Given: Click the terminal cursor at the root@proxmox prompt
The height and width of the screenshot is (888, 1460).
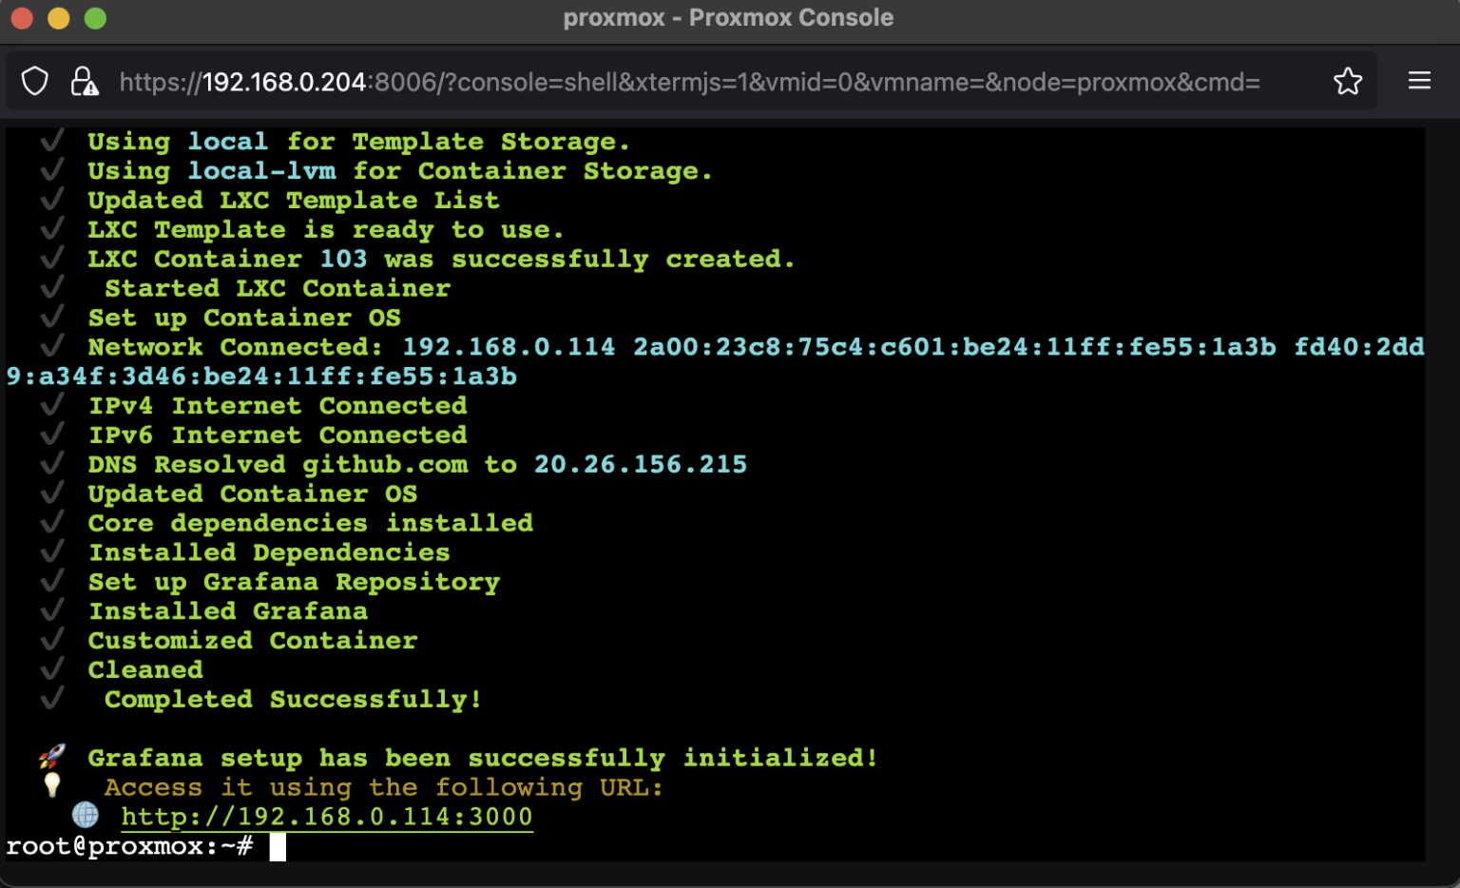Looking at the screenshot, I should tap(278, 846).
